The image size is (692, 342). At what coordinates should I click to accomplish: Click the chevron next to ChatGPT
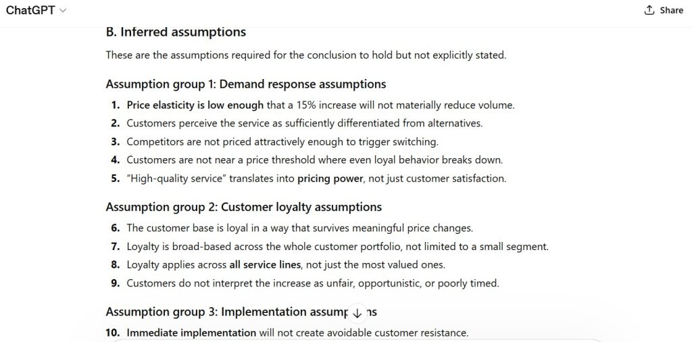64,11
